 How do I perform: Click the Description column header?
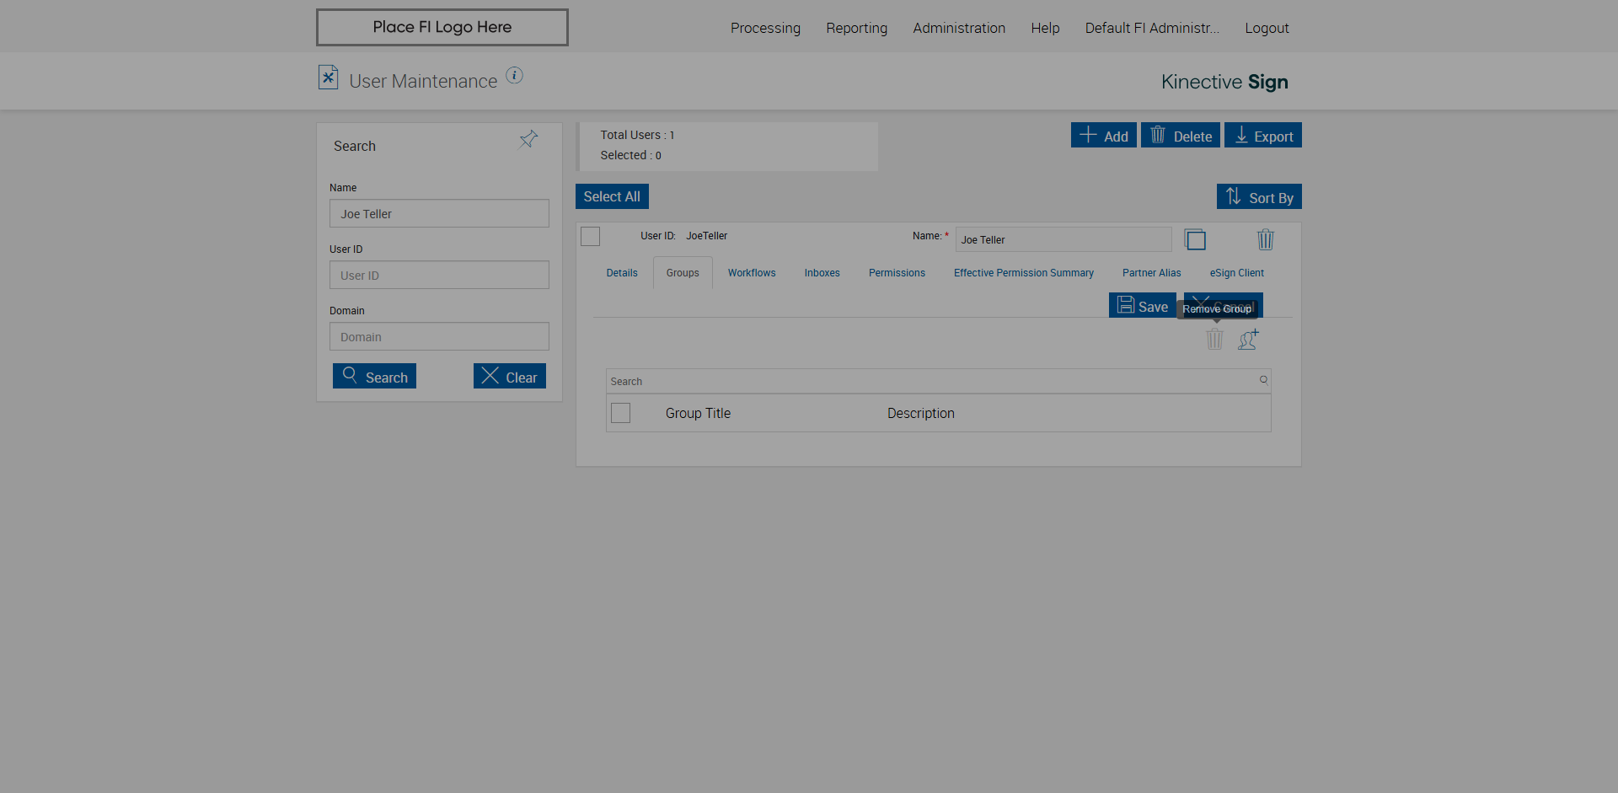(920, 413)
